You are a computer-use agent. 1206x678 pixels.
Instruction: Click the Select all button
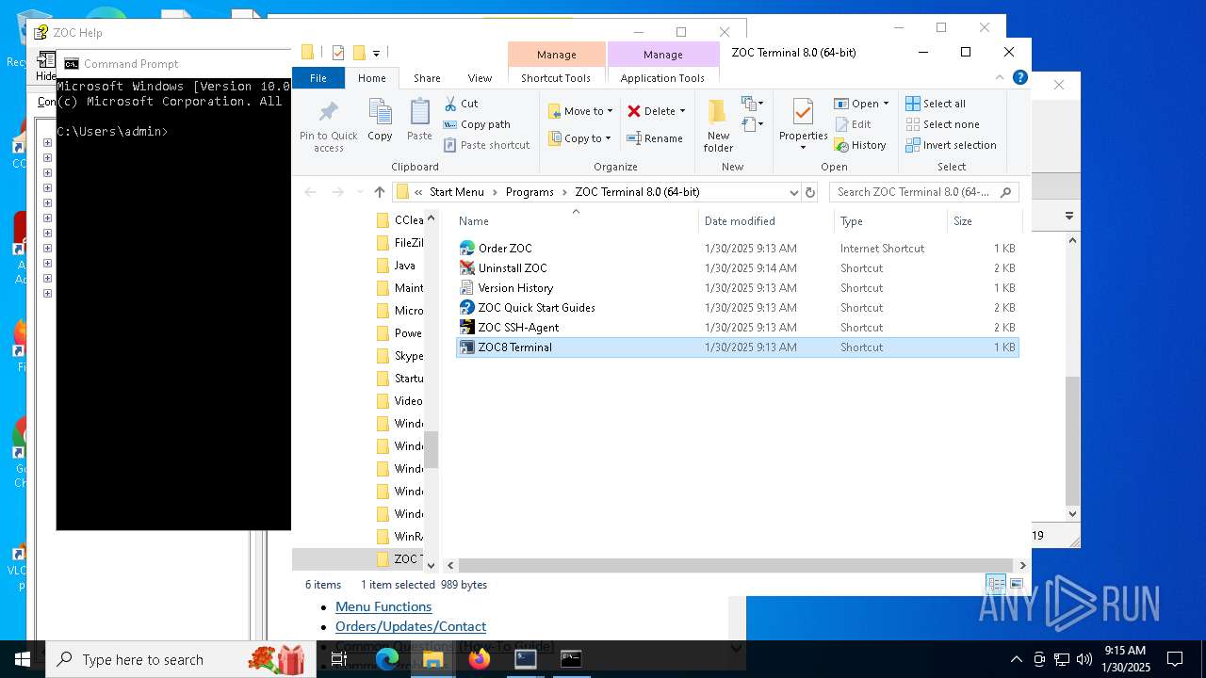[943, 104]
